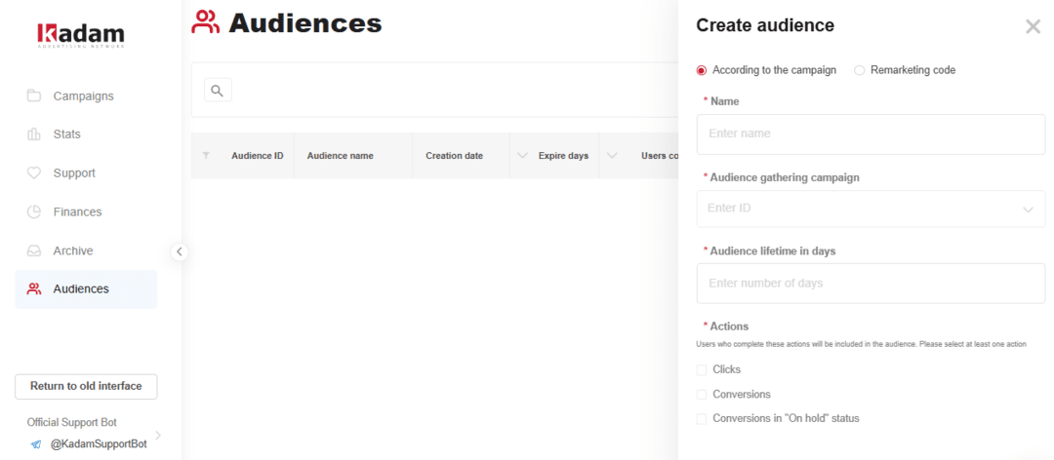Screen dimensions: 1054x460
Task: Collapse the left sidebar with the chevron
Action: click(x=180, y=251)
